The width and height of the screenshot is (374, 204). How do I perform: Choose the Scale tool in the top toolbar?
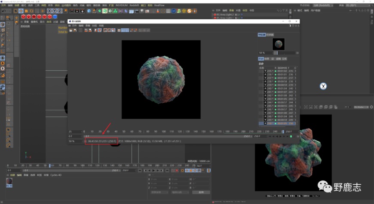(26, 11)
